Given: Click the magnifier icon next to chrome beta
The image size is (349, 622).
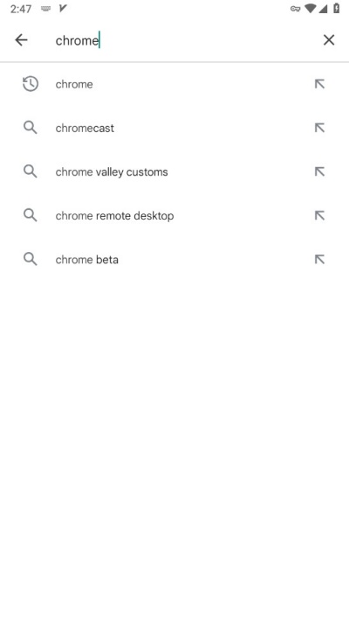Looking at the screenshot, I should [x=31, y=260].
